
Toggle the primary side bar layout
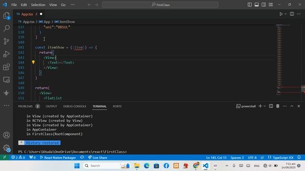tap(250, 5)
